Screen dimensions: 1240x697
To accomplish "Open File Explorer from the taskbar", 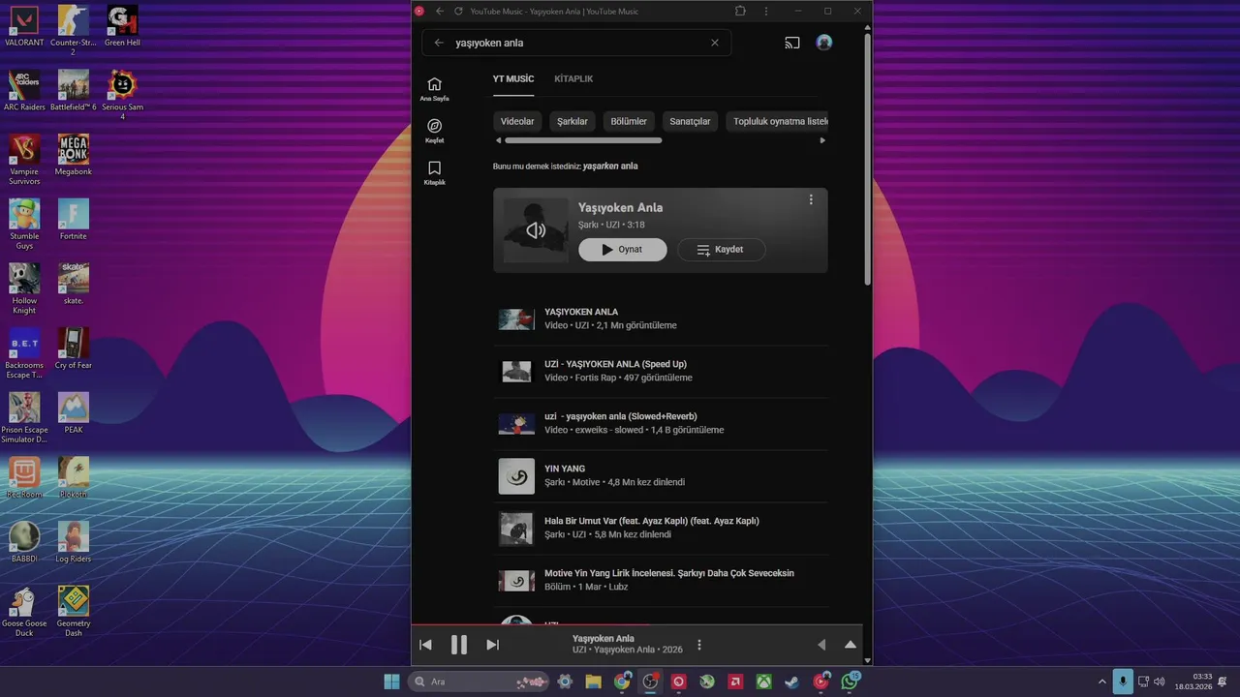I will click(x=593, y=682).
